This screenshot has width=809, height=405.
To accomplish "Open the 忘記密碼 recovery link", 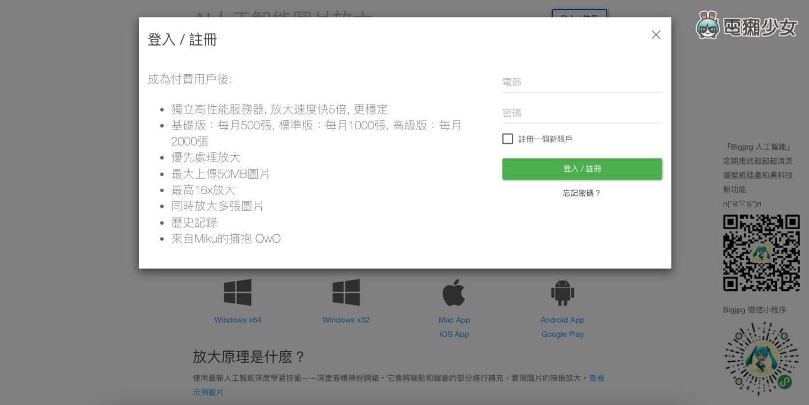I will pos(582,192).
